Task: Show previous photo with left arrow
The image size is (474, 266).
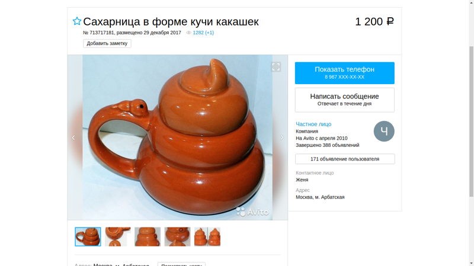Action: click(x=73, y=137)
